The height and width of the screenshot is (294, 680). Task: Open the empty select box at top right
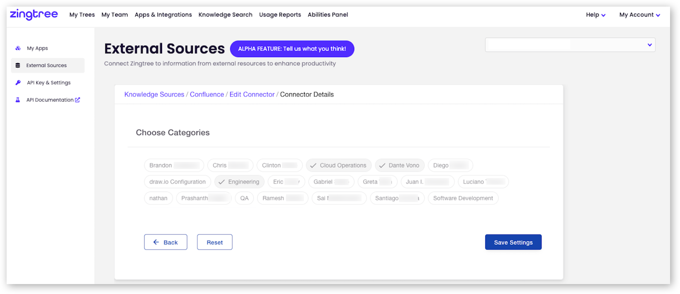[570, 45]
